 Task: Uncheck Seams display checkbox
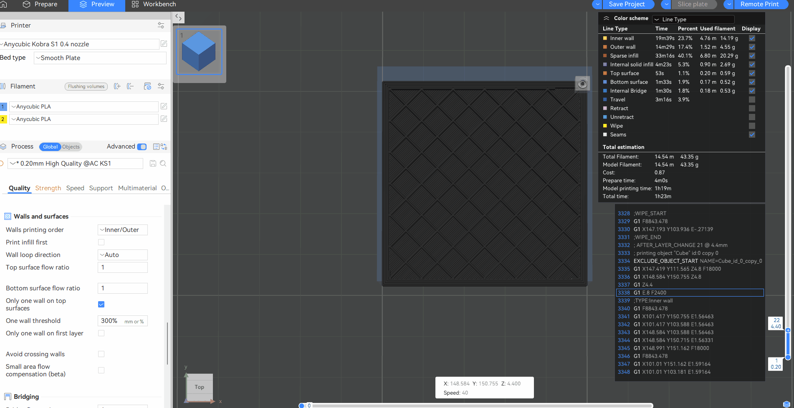pyautogui.click(x=752, y=135)
